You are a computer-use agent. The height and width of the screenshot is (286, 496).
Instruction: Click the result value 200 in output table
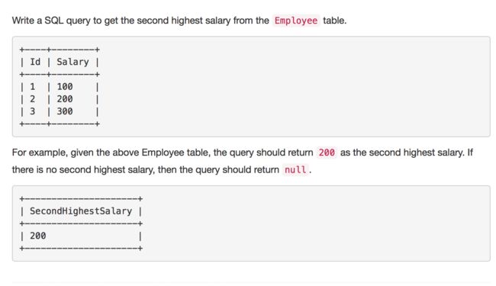38,236
